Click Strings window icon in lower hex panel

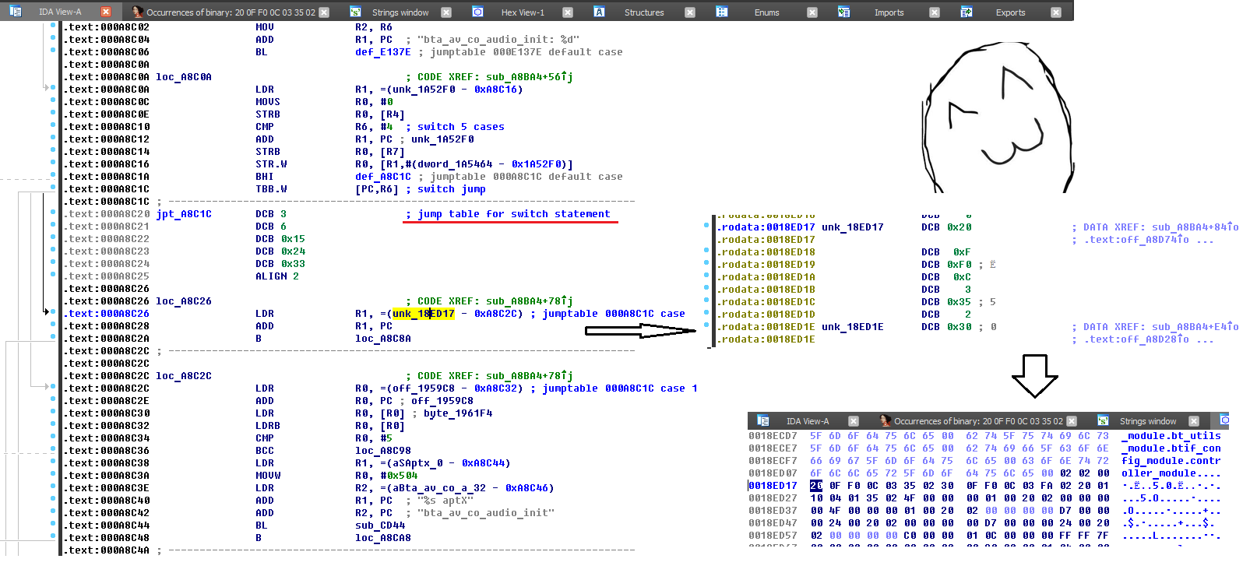tap(1103, 420)
